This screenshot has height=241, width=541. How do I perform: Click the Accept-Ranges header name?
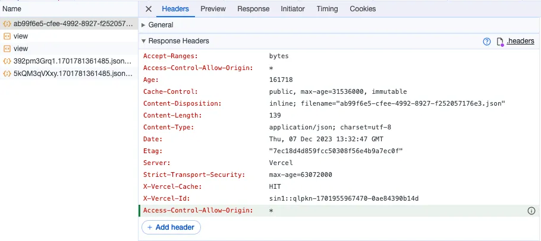pos(171,56)
